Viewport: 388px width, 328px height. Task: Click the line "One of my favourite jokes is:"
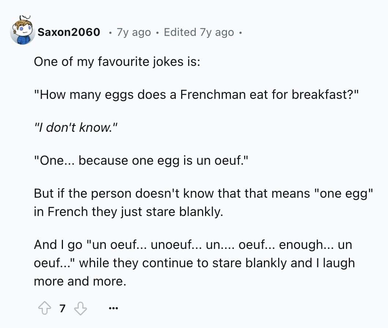pos(117,61)
